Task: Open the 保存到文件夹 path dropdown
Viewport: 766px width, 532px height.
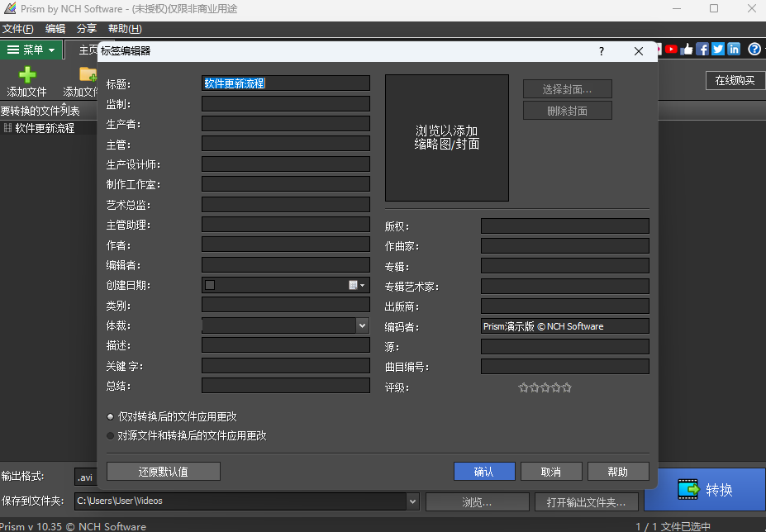Action: 413,501
